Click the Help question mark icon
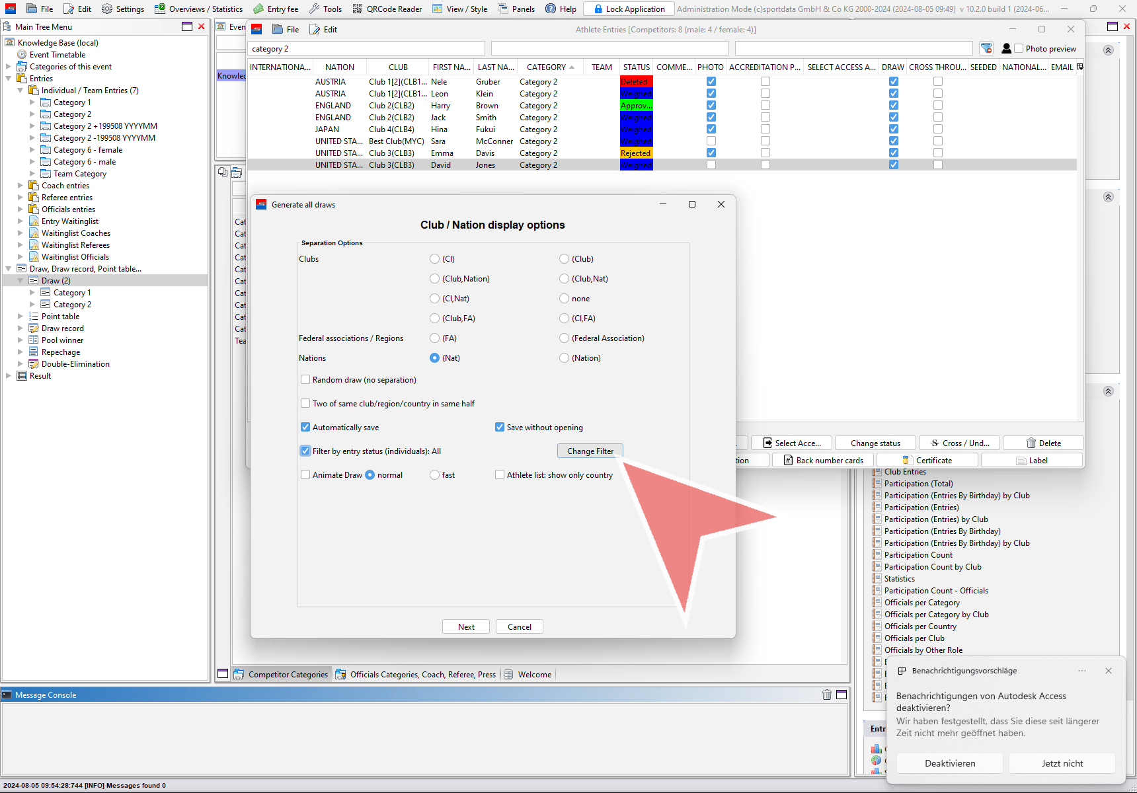Image resolution: width=1137 pixels, height=793 pixels. coord(551,9)
